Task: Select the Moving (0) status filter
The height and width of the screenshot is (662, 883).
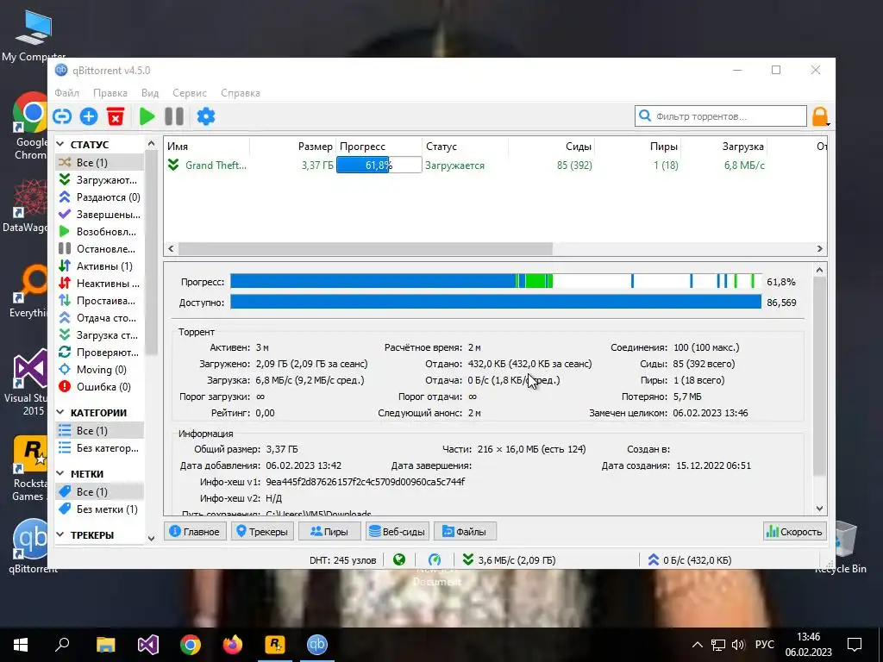Action: click(x=100, y=369)
